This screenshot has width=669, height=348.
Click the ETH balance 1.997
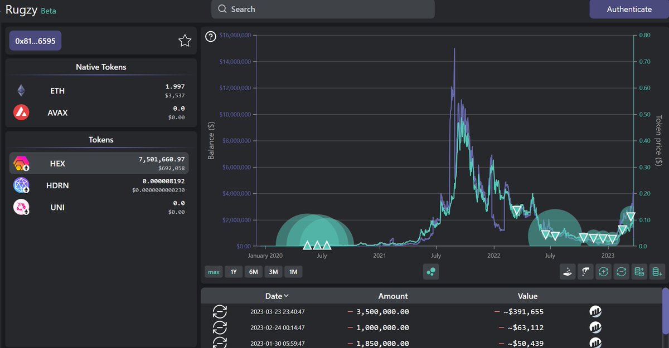pos(175,87)
